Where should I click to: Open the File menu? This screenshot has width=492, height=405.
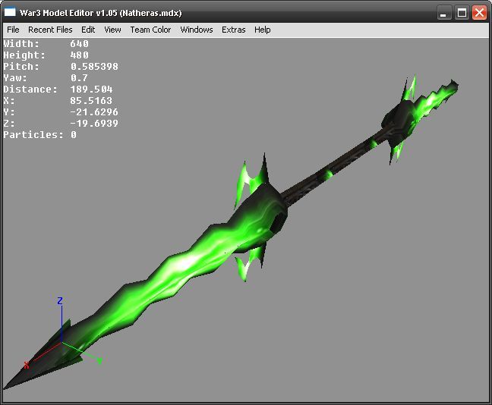[x=13, y=30]
